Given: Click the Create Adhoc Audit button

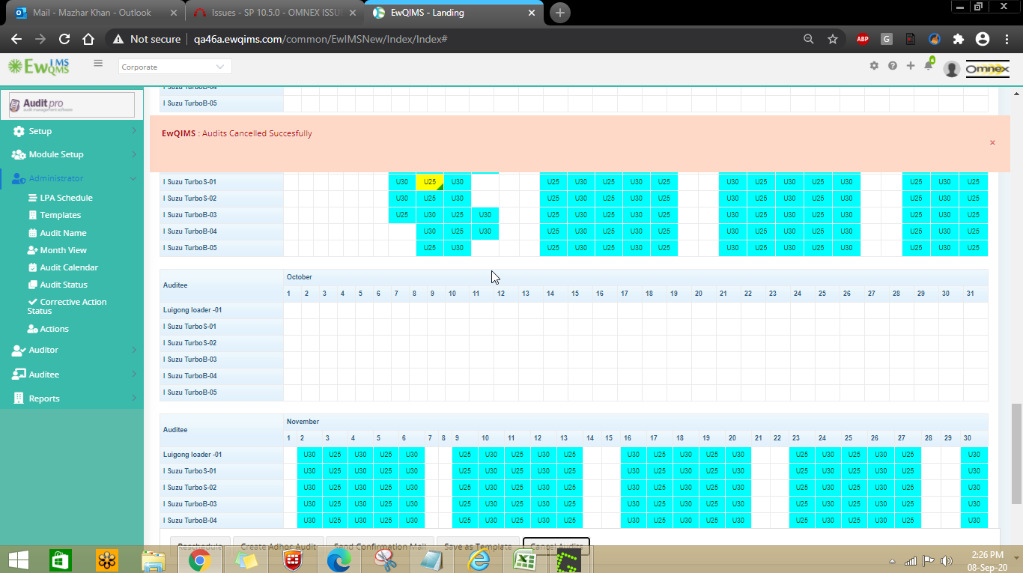Looking at the screenshot, I should tap(279, 546).
